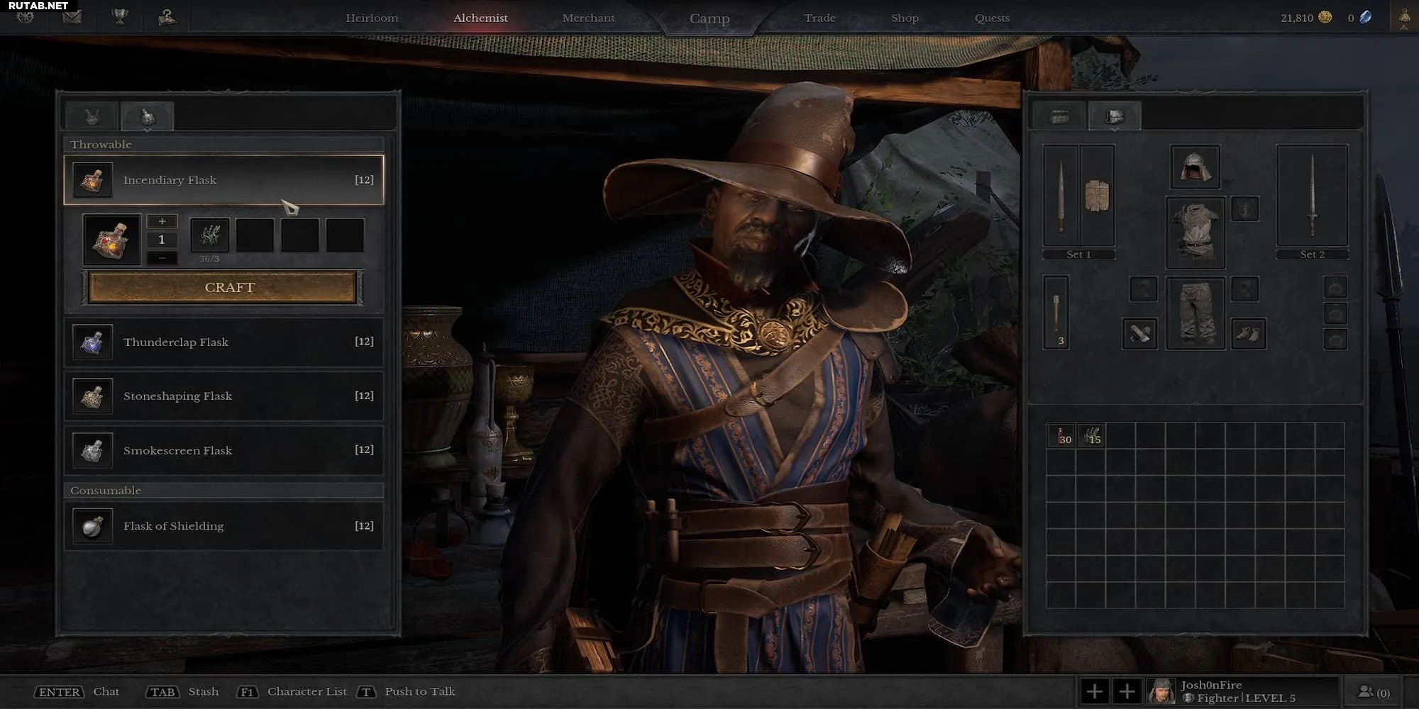
Task: Click the equipped gloves slot
Action: pos(1140,333)
